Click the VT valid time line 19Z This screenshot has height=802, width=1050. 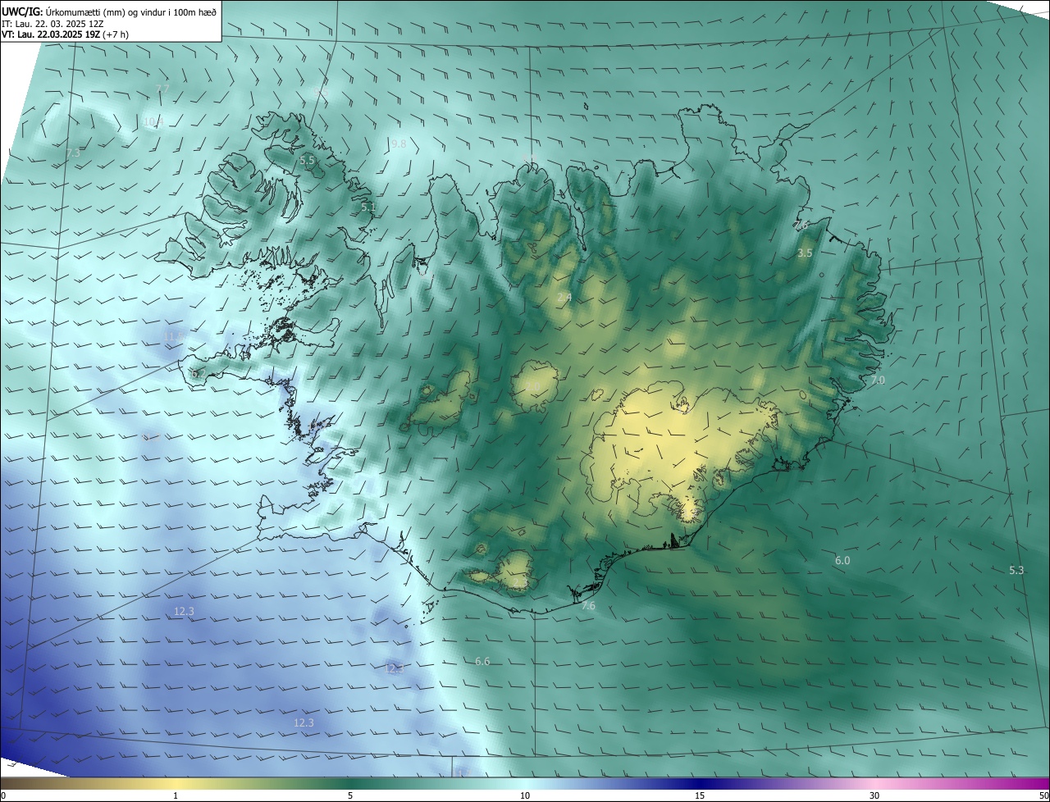point(66,34)
